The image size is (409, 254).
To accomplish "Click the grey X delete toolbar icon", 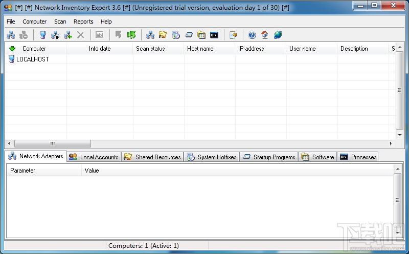I will pyautogui.click(x=81, y=35).
